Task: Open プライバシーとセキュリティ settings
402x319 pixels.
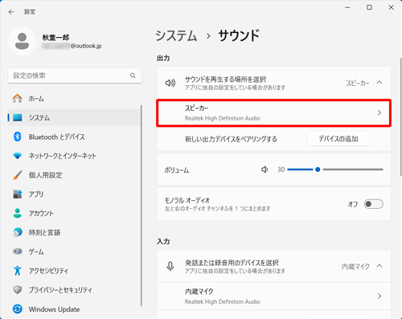Action: pyautogui.click(x=74, y=290)
